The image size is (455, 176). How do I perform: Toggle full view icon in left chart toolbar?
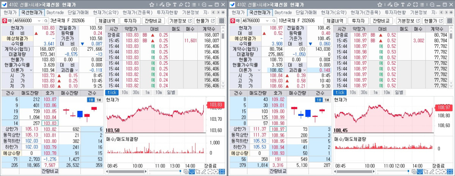coord(222,172)
